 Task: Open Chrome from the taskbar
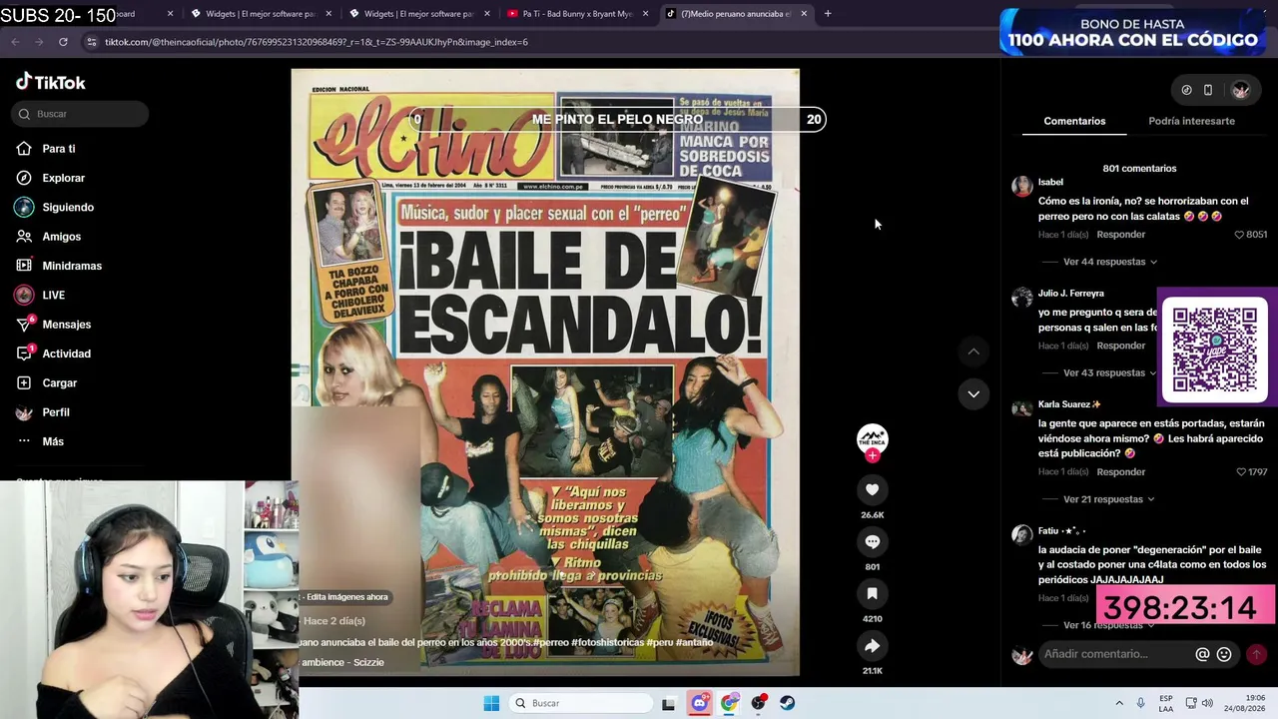pos(730,703)
